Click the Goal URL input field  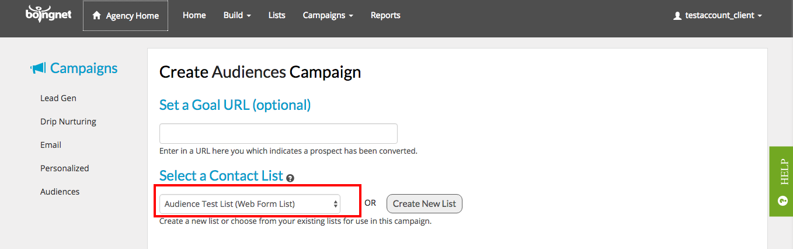pos(279,133)
